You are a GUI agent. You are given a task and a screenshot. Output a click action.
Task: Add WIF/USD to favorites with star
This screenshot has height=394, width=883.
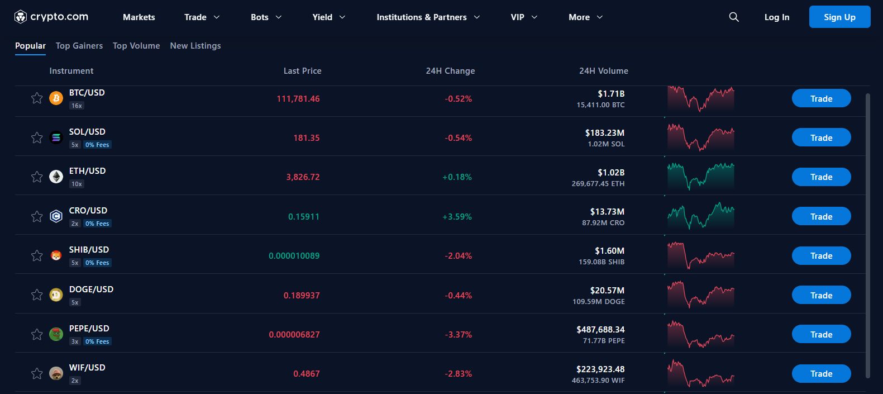pyautogui.click(x=37, y=373)
